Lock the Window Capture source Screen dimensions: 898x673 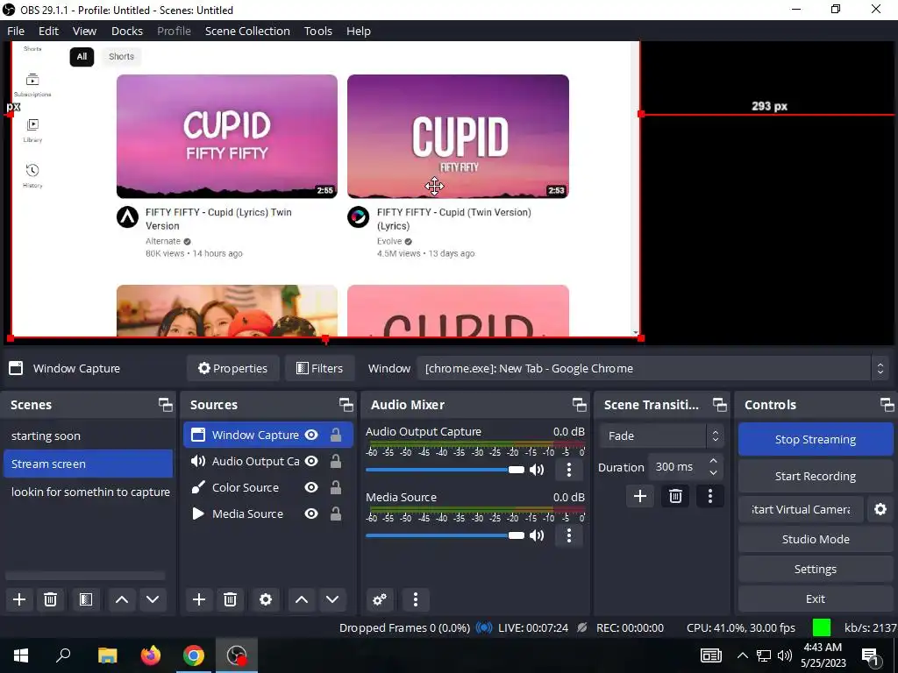[x=336, y=435]
